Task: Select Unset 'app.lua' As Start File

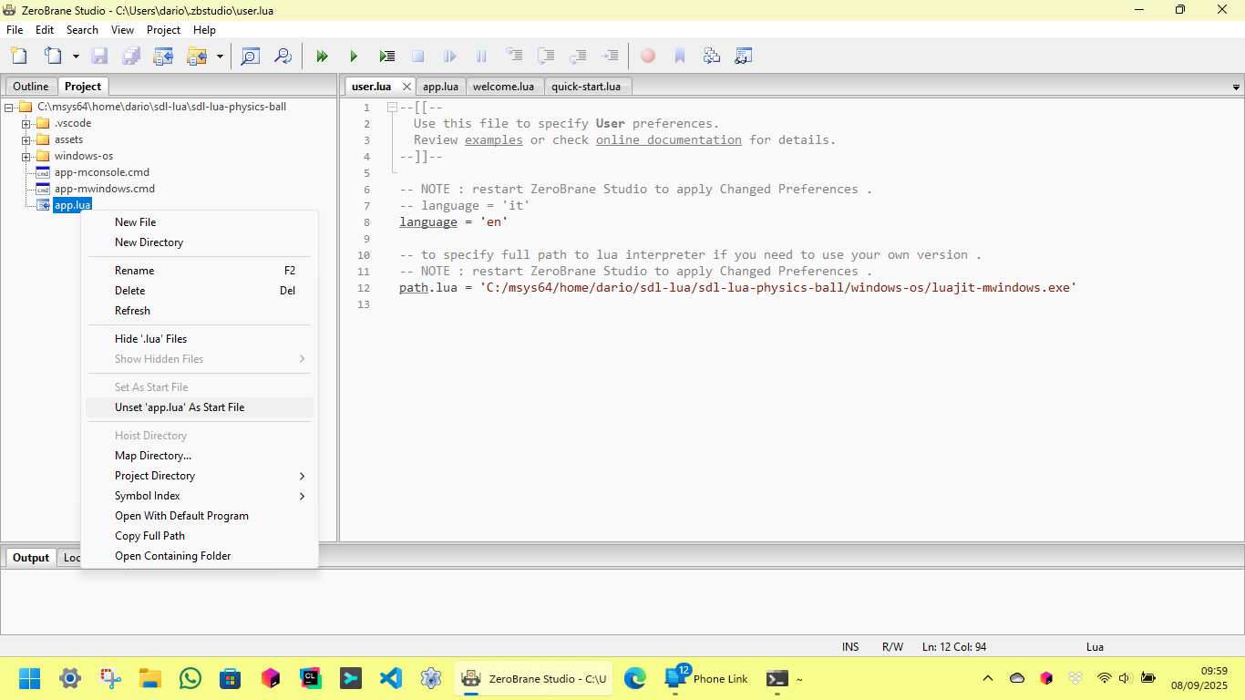Action: [x=200, y=407]
